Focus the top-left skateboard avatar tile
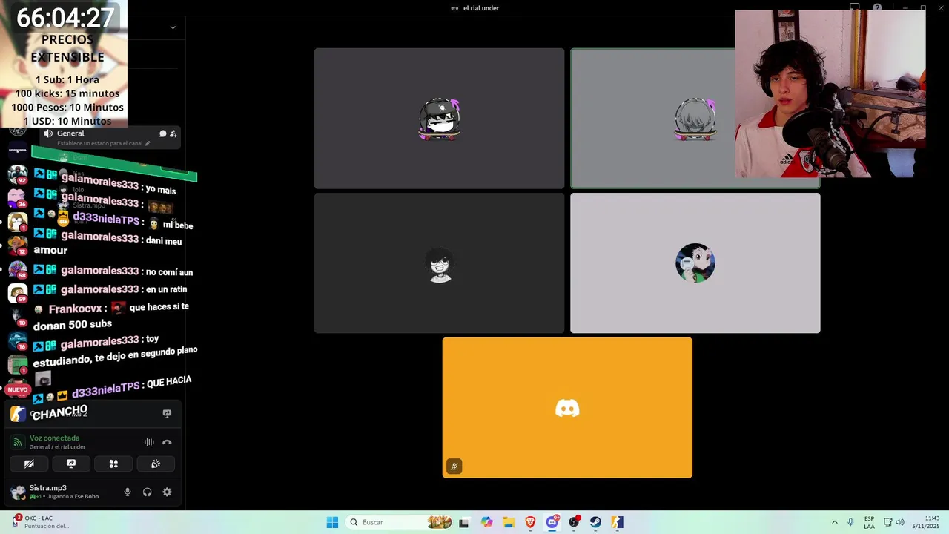Screen dimensions: 949x534 point(439,118)
